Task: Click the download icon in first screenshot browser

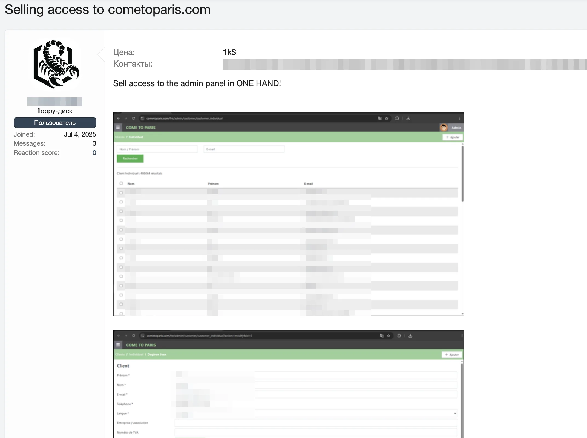Action: tap(408, 118)
